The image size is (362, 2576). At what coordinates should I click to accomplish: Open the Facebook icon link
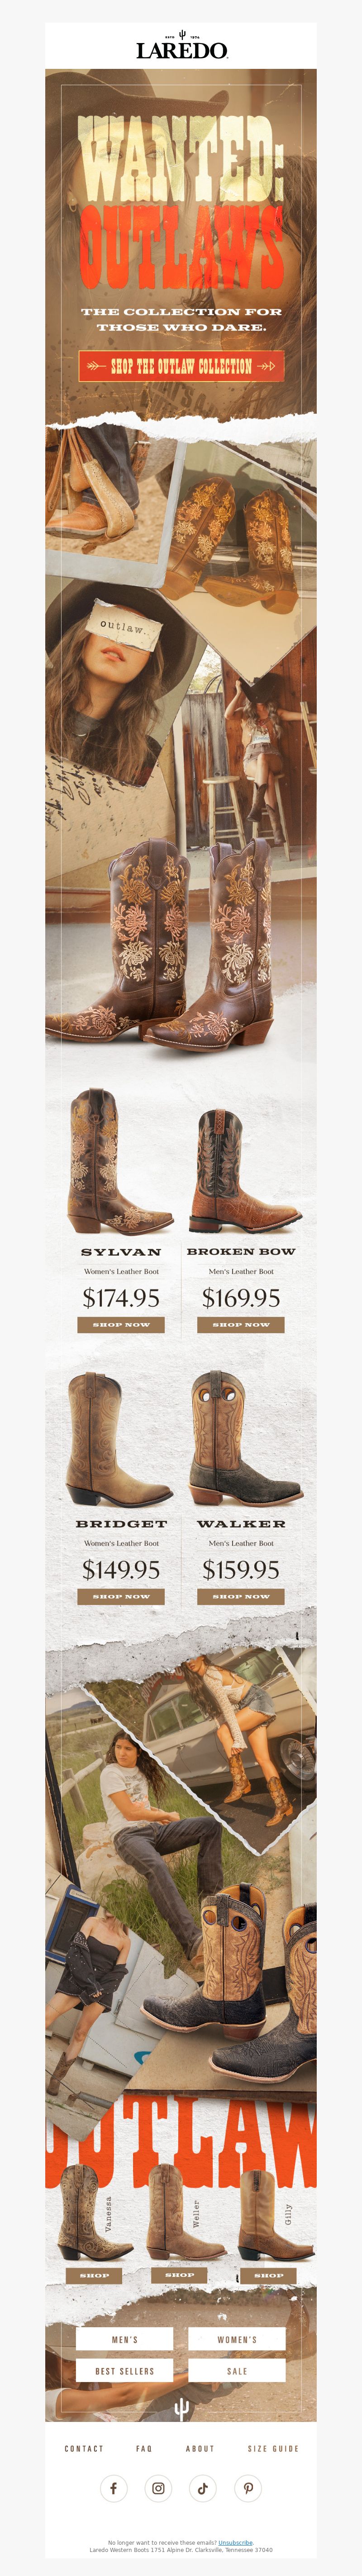113,2488
